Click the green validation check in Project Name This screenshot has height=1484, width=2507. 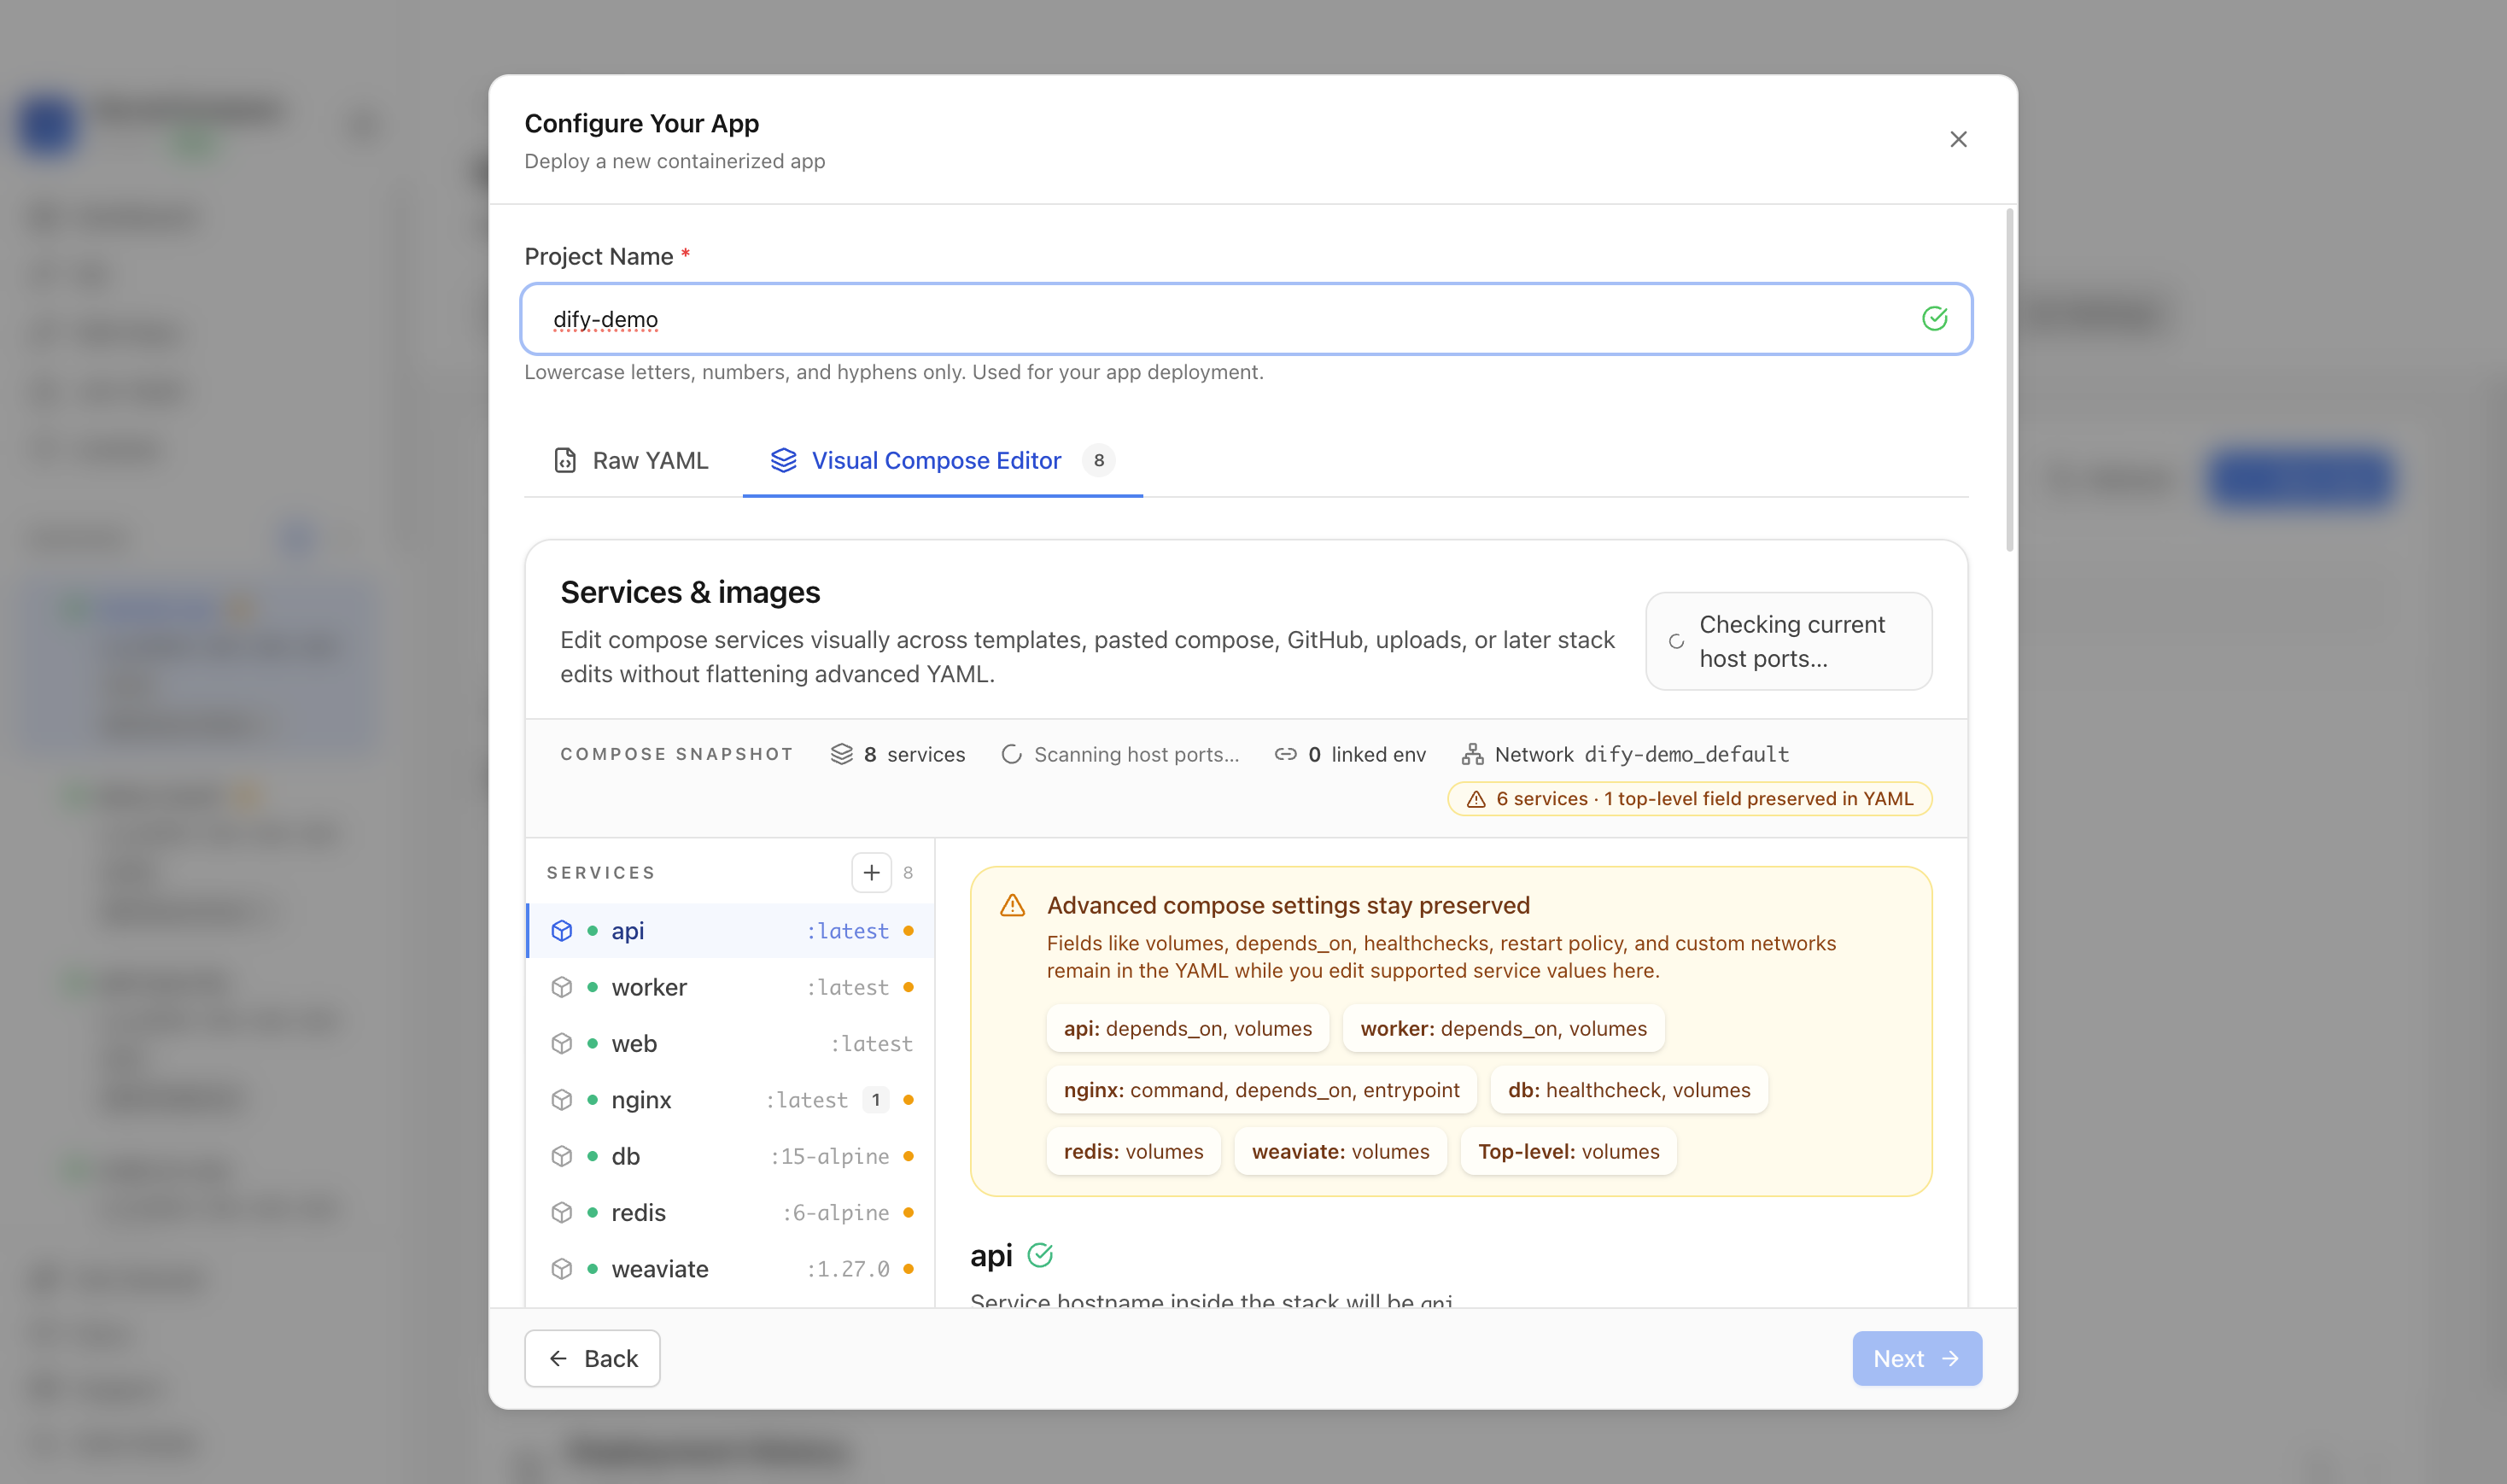pos(1934,319)
